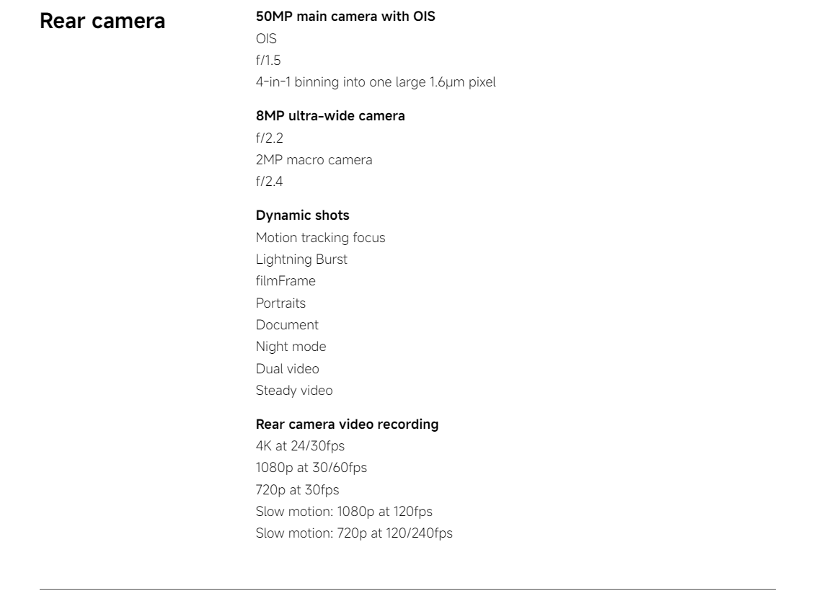This screenshot has width=840, height=609.
Task: Select the 4K at 24/30fps line
Action: click(x=300, y=446)
